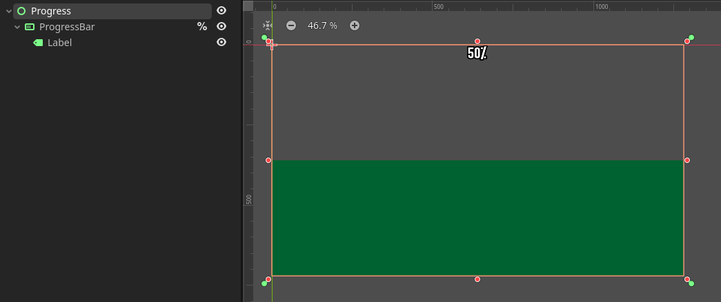The image size is (721, 302).
Task: Zoom in the viewport with plus button
Action: click(355, 25)
